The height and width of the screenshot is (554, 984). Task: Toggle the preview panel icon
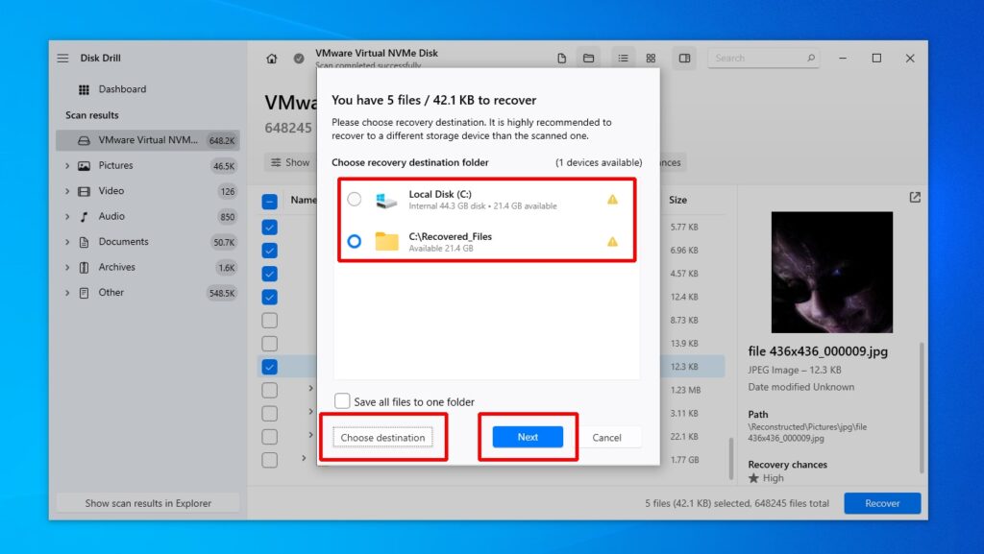click(684, 58)
